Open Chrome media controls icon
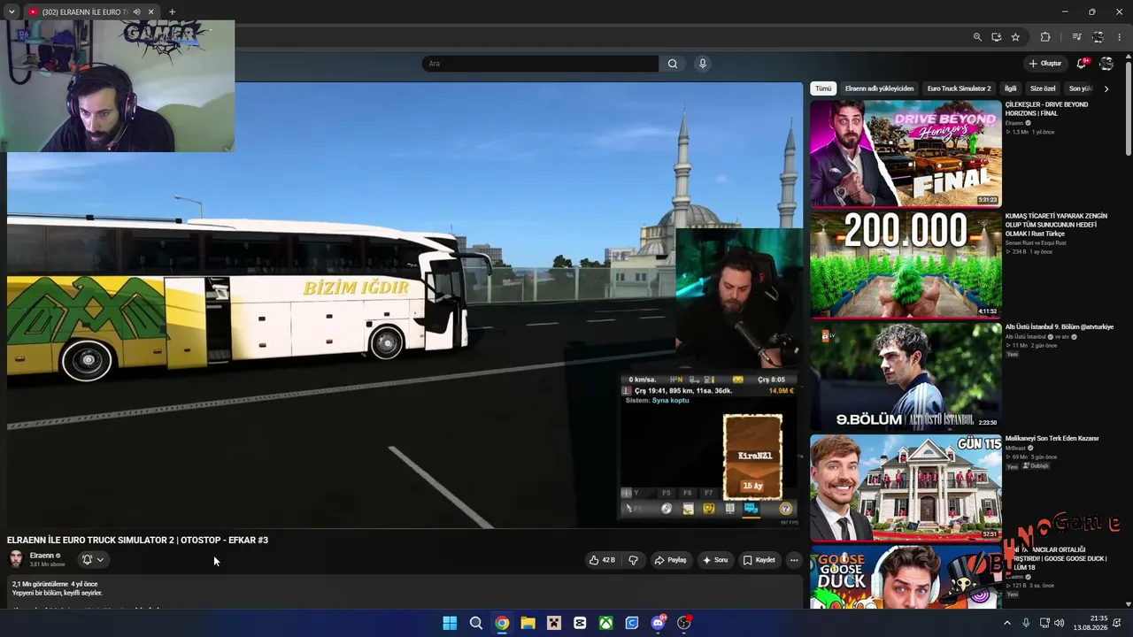 [1076, 37]
